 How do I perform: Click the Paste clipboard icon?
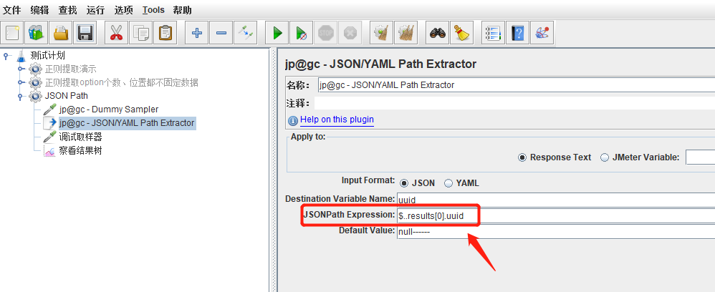(x=165, y=33)
